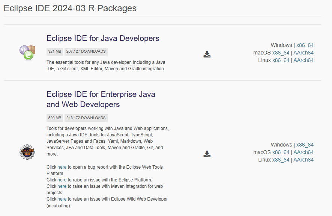Download Java Developers Linux x86_64 build

point(281,60)
